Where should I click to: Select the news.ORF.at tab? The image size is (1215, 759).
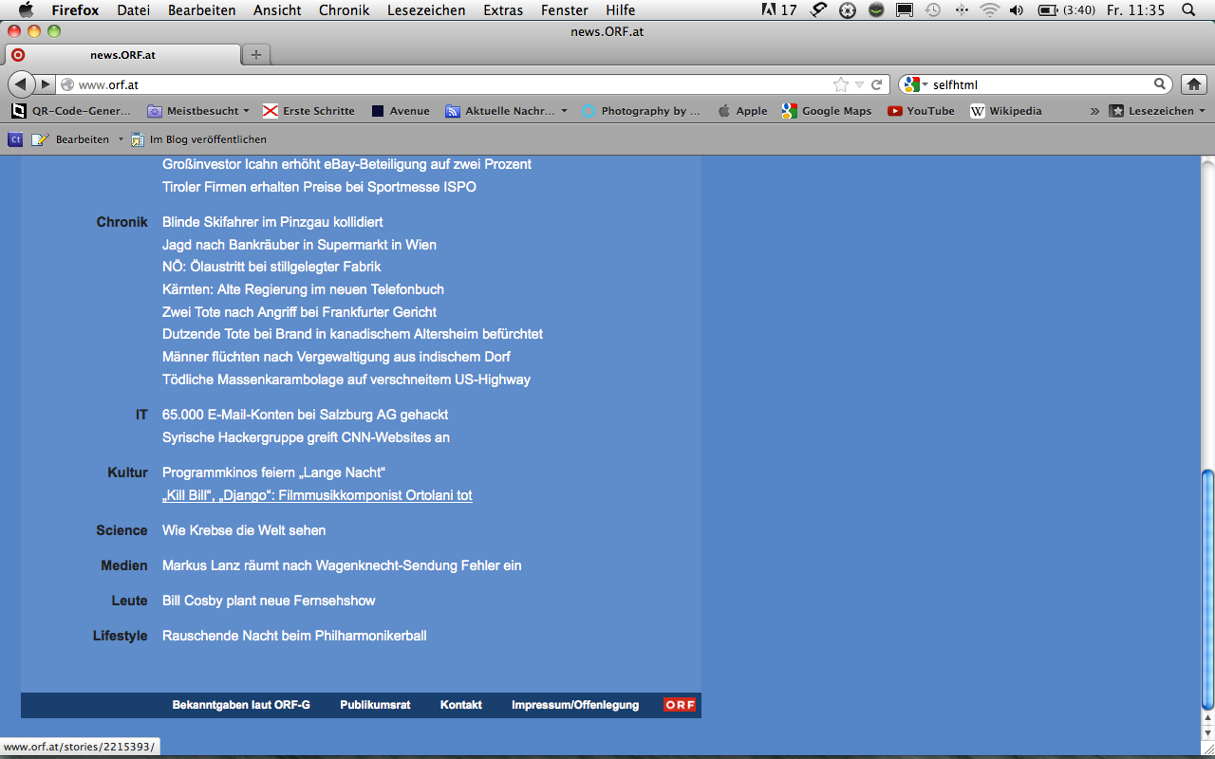click(122, 55)
